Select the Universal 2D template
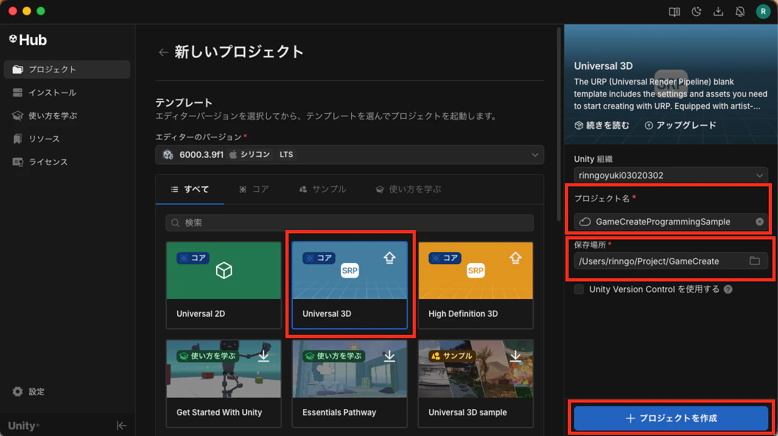778x436 pixels. pos(224,286)
